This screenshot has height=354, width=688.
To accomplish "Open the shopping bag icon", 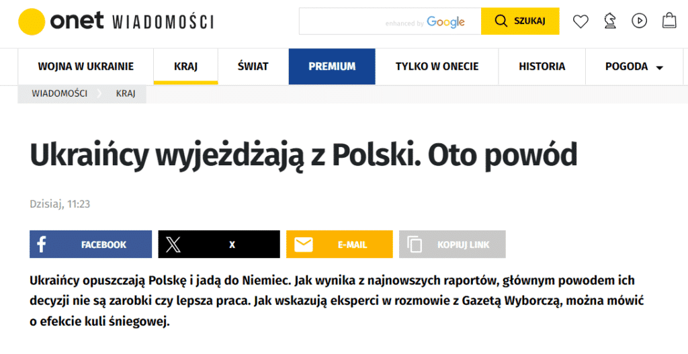I will pyautogui.click(x=669, y=21).
